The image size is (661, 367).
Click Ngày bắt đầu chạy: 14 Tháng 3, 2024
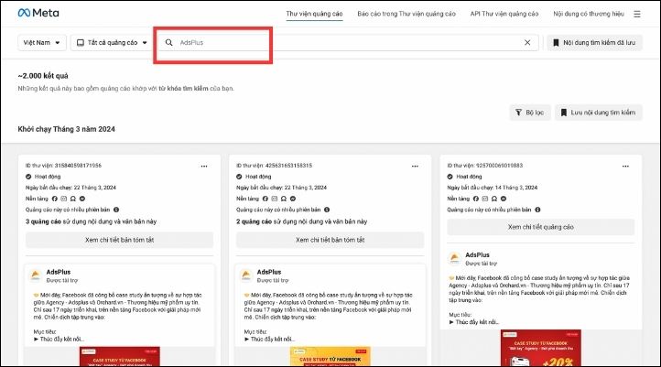(x=492, y=188)
